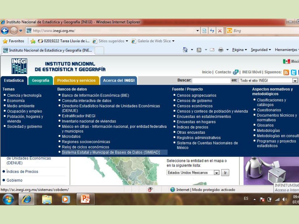
Task: Click the browser Back arrow button
Action: [5, 30]
